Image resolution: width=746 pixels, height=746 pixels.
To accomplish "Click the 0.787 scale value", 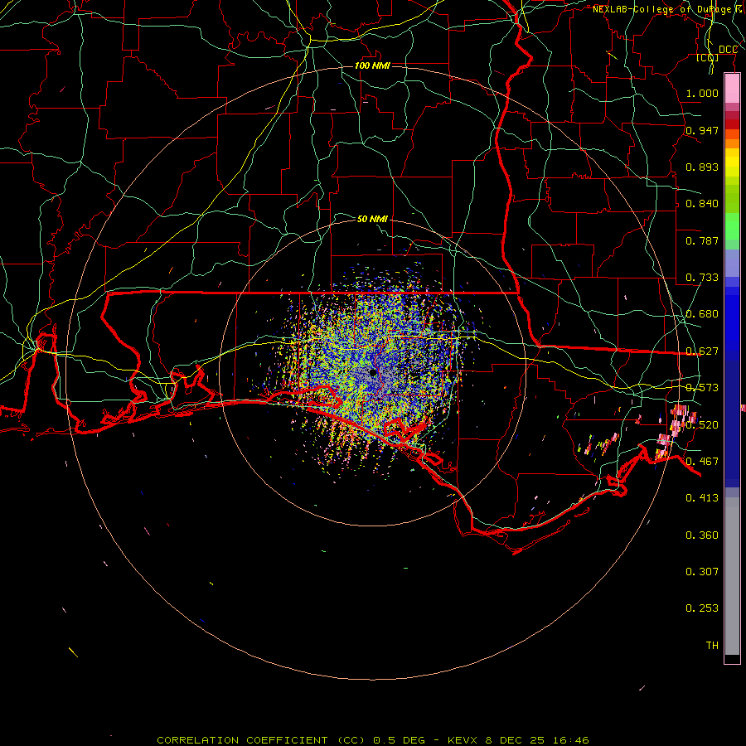I will point(702,240).
